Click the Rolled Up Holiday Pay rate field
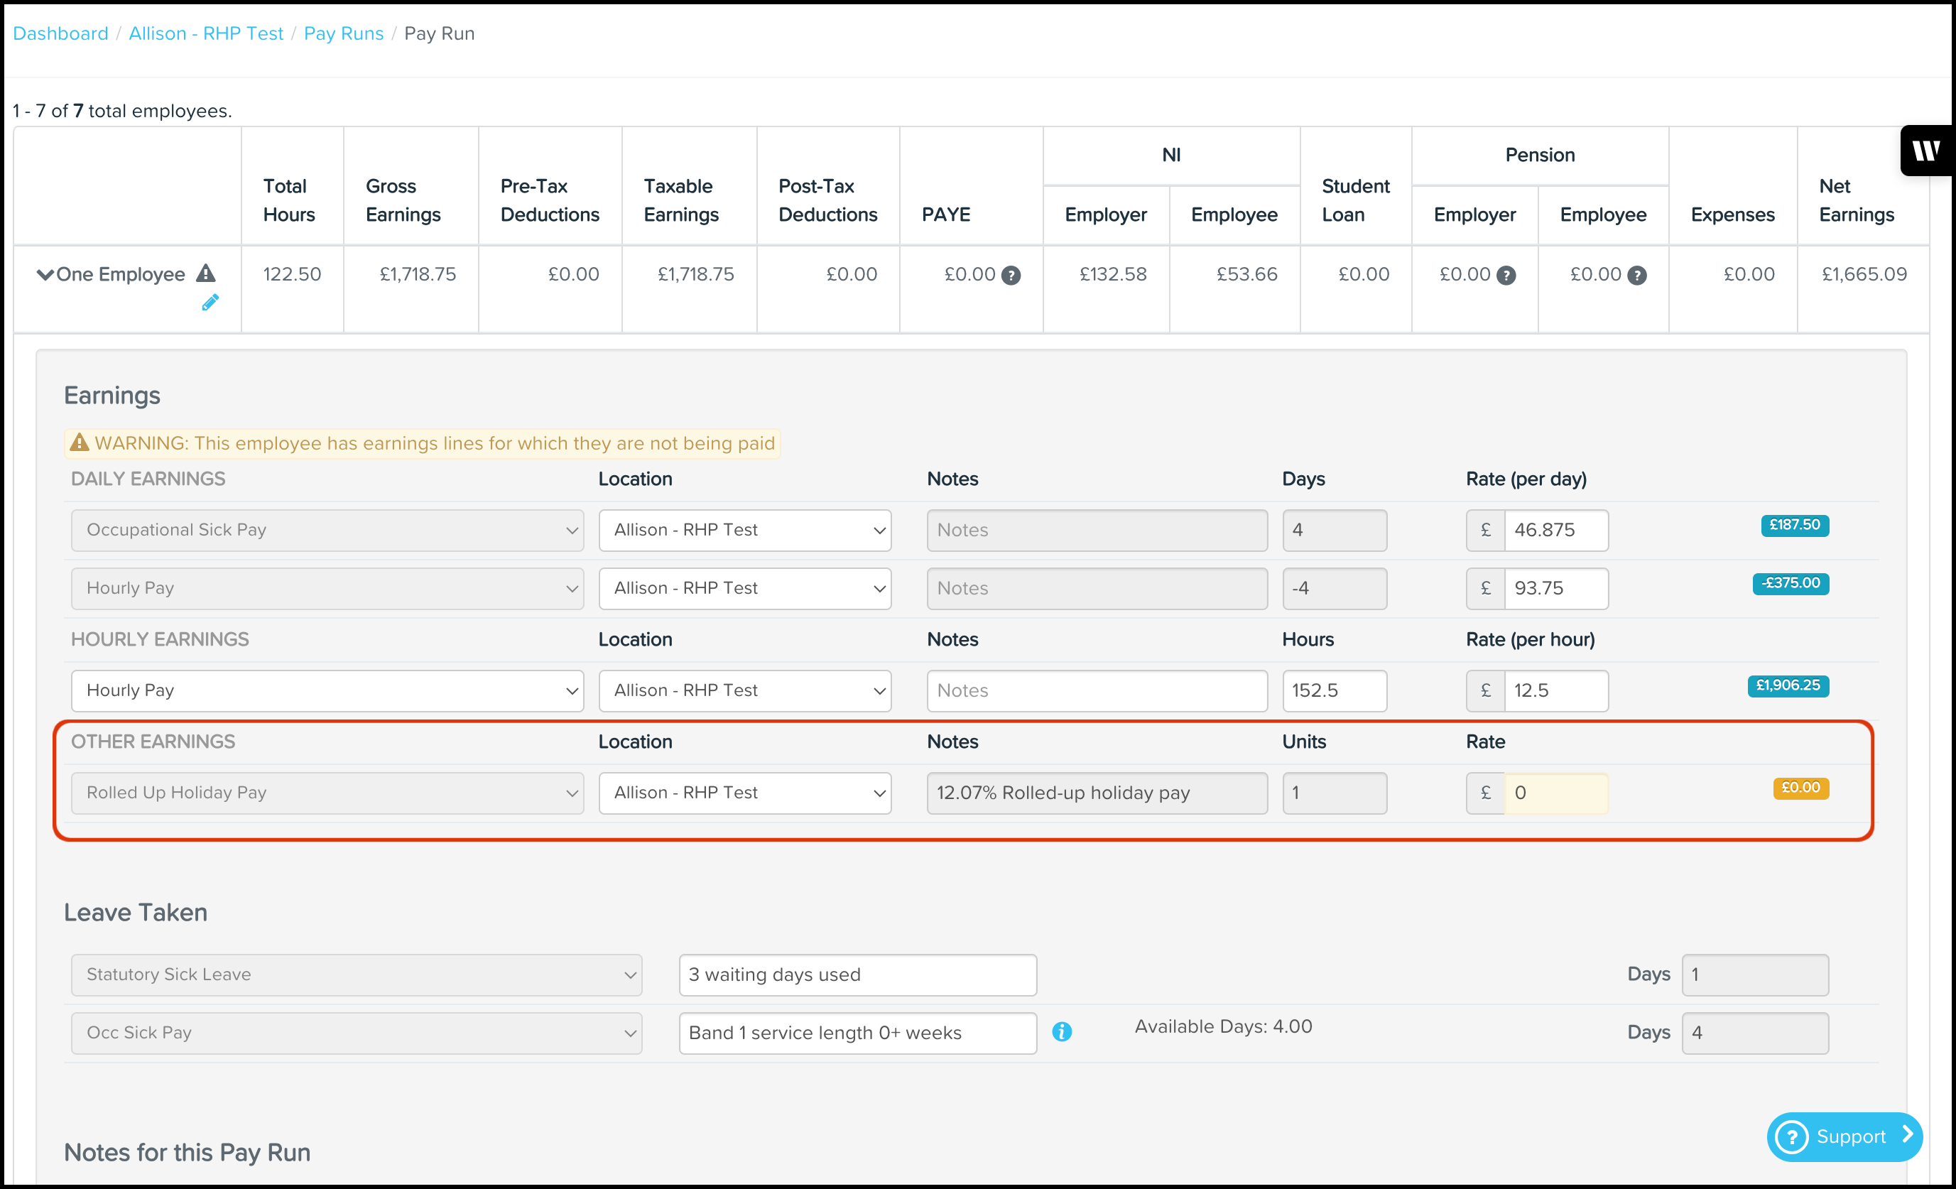 [x=1555, y=793]
